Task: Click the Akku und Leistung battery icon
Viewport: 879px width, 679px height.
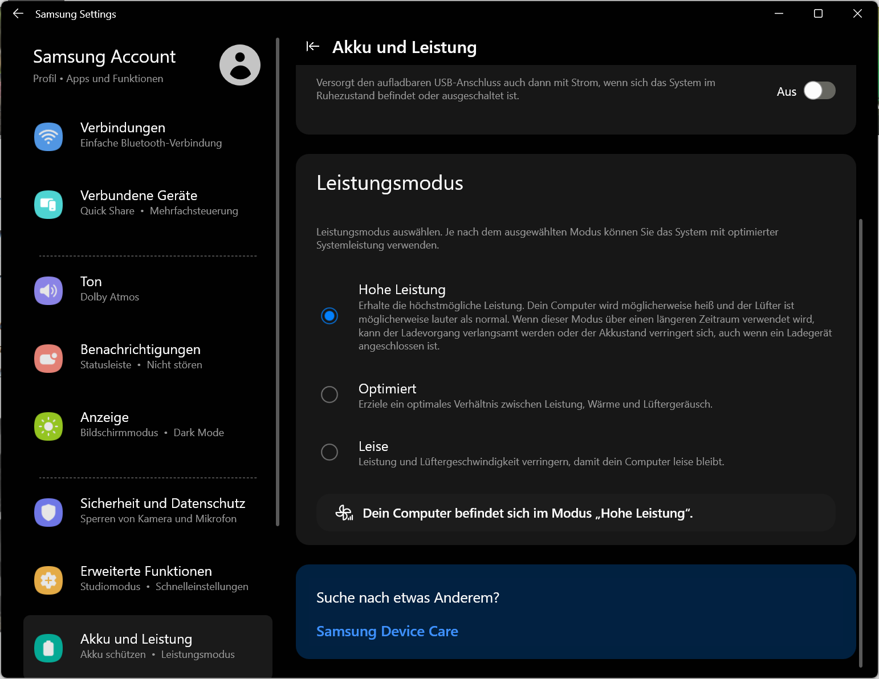Action: pyautogui.click(x=48, y=648)
